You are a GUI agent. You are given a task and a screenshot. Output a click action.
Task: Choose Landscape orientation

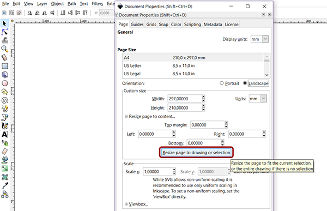(x=256, y=83)
